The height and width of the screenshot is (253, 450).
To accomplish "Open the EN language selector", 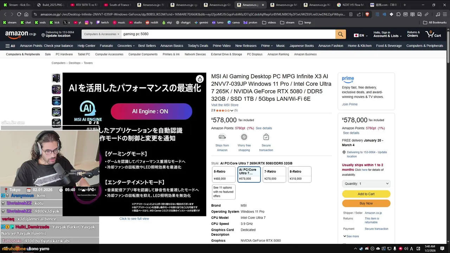I will (361, 35).
